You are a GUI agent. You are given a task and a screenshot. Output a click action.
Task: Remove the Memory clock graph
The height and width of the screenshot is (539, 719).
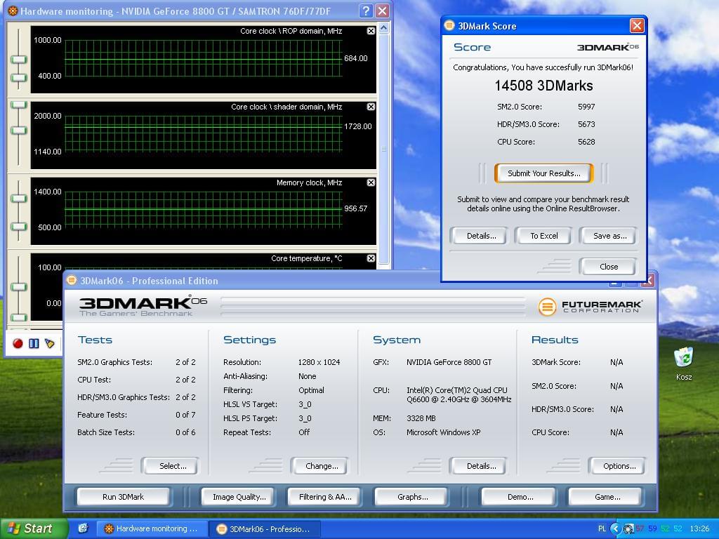371,182
